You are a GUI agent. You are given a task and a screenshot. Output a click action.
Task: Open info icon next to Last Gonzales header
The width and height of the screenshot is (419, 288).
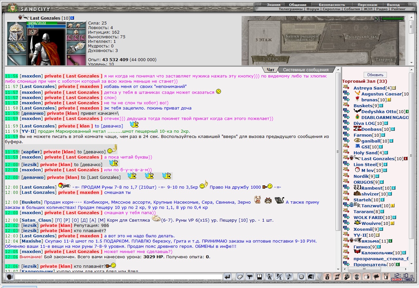(x=72, y=18)
